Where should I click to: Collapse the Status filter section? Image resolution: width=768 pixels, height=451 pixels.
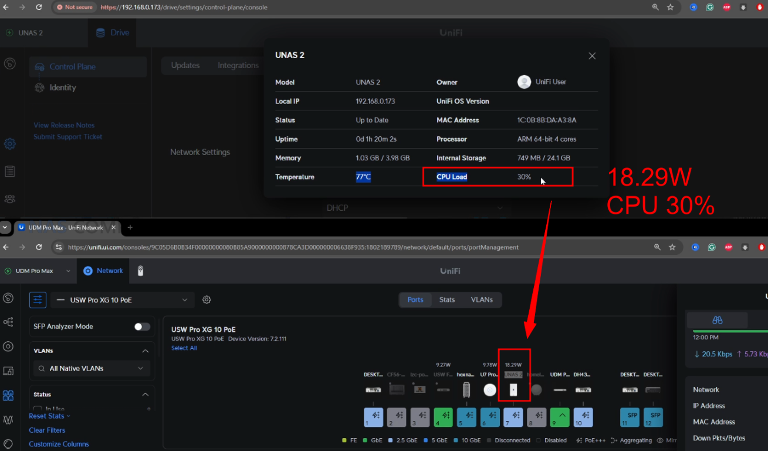coord(146,395)
